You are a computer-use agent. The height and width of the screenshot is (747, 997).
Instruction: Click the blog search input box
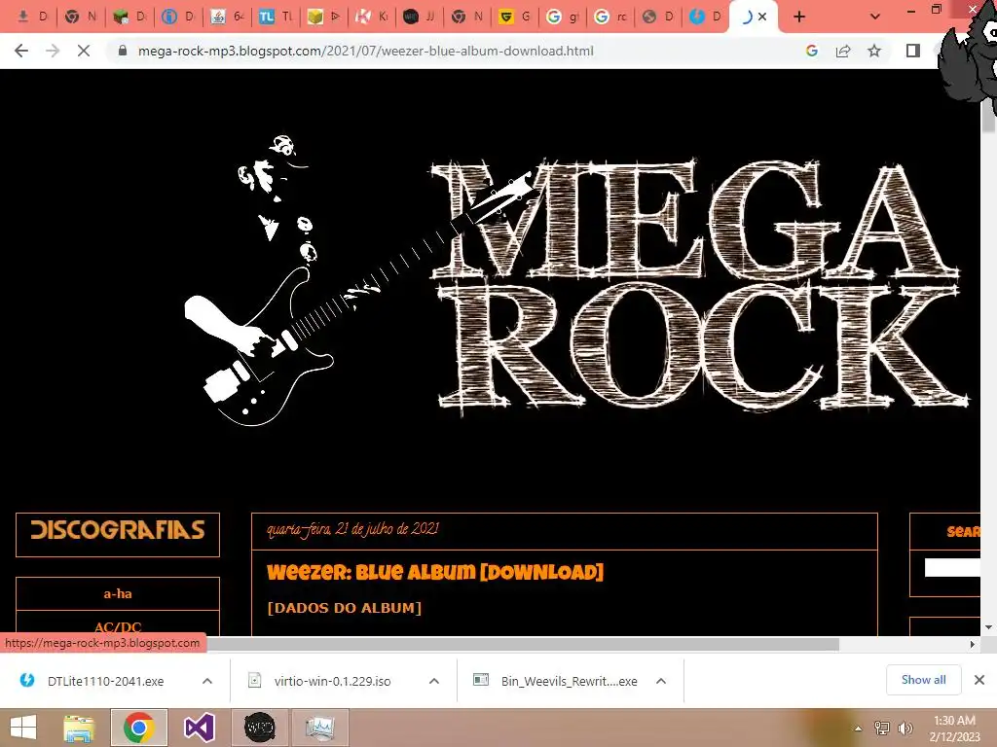tap(952, 567)
